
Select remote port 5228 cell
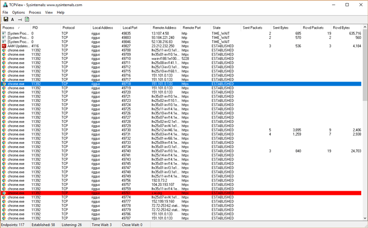[x=185, y=59]
